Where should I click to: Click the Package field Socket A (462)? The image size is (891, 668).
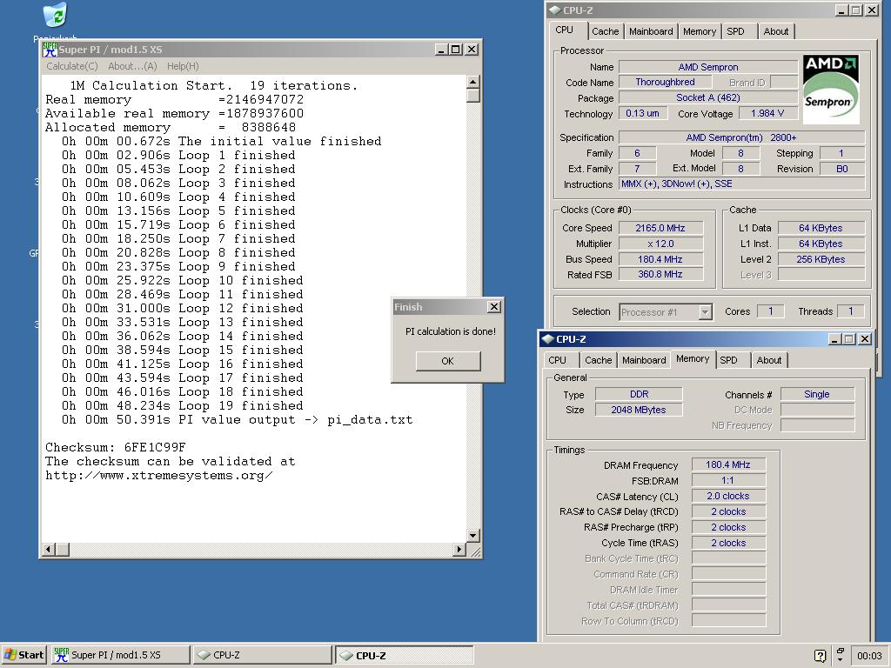[x=708, y=97]
